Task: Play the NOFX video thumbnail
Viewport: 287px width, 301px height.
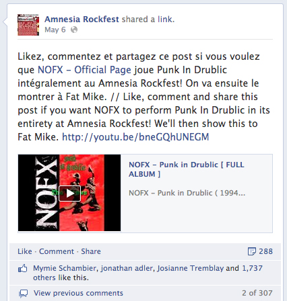Action: tap(69, 193)
